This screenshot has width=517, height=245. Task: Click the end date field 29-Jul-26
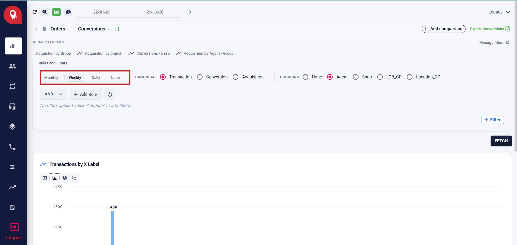click(x=155, y=12)
